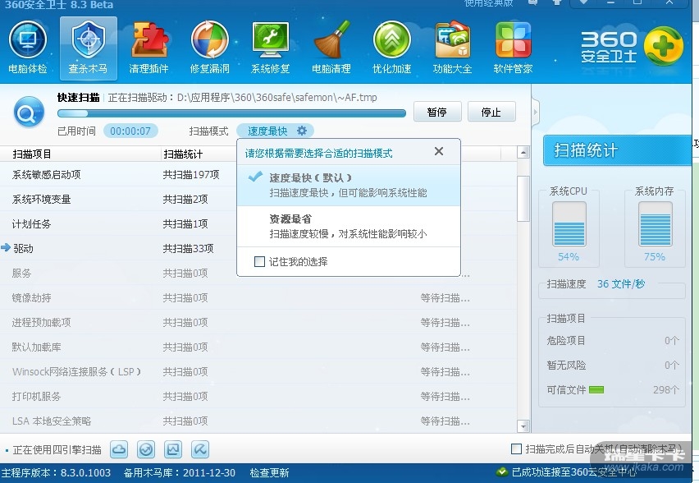Pause the scan with 暂停
This screenshot has height=483, width=699.
click(437, 112)
